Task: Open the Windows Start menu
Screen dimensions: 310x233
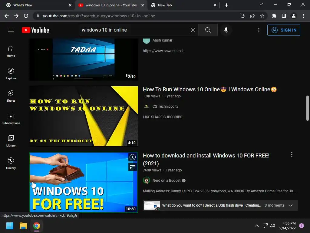Action: tap(10, 226)
